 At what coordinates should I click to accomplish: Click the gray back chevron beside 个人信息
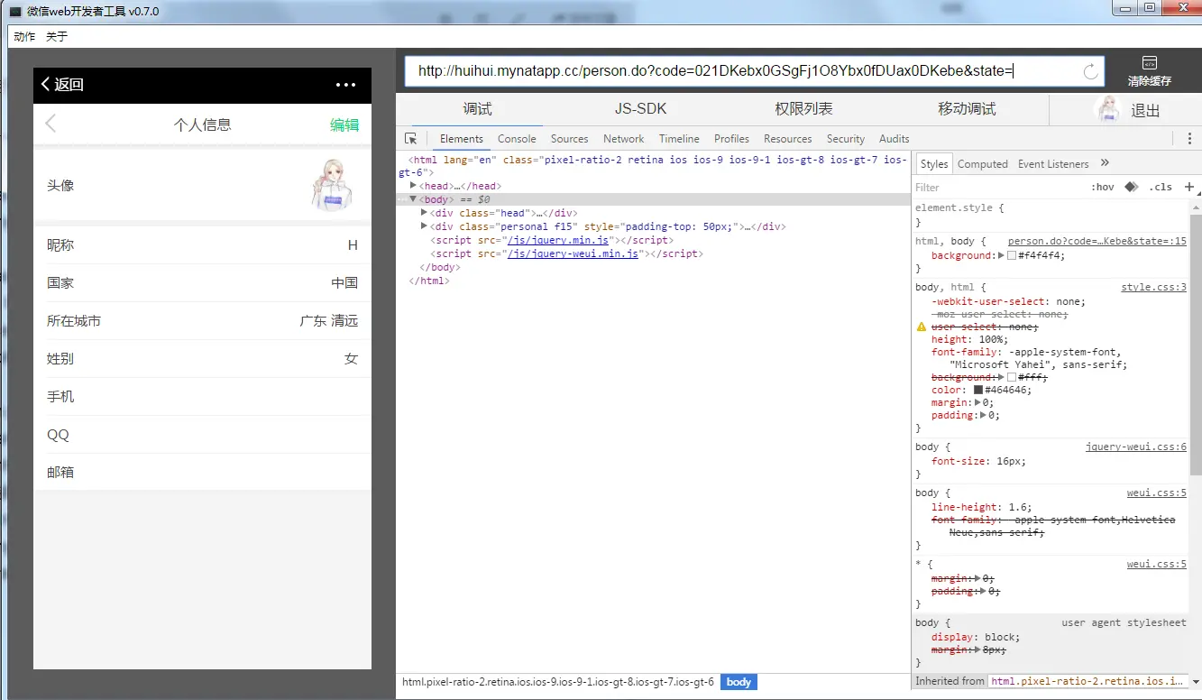[50, 124]
